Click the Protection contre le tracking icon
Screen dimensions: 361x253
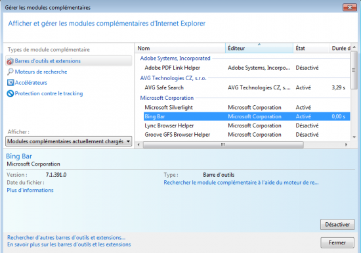point(11,93)
